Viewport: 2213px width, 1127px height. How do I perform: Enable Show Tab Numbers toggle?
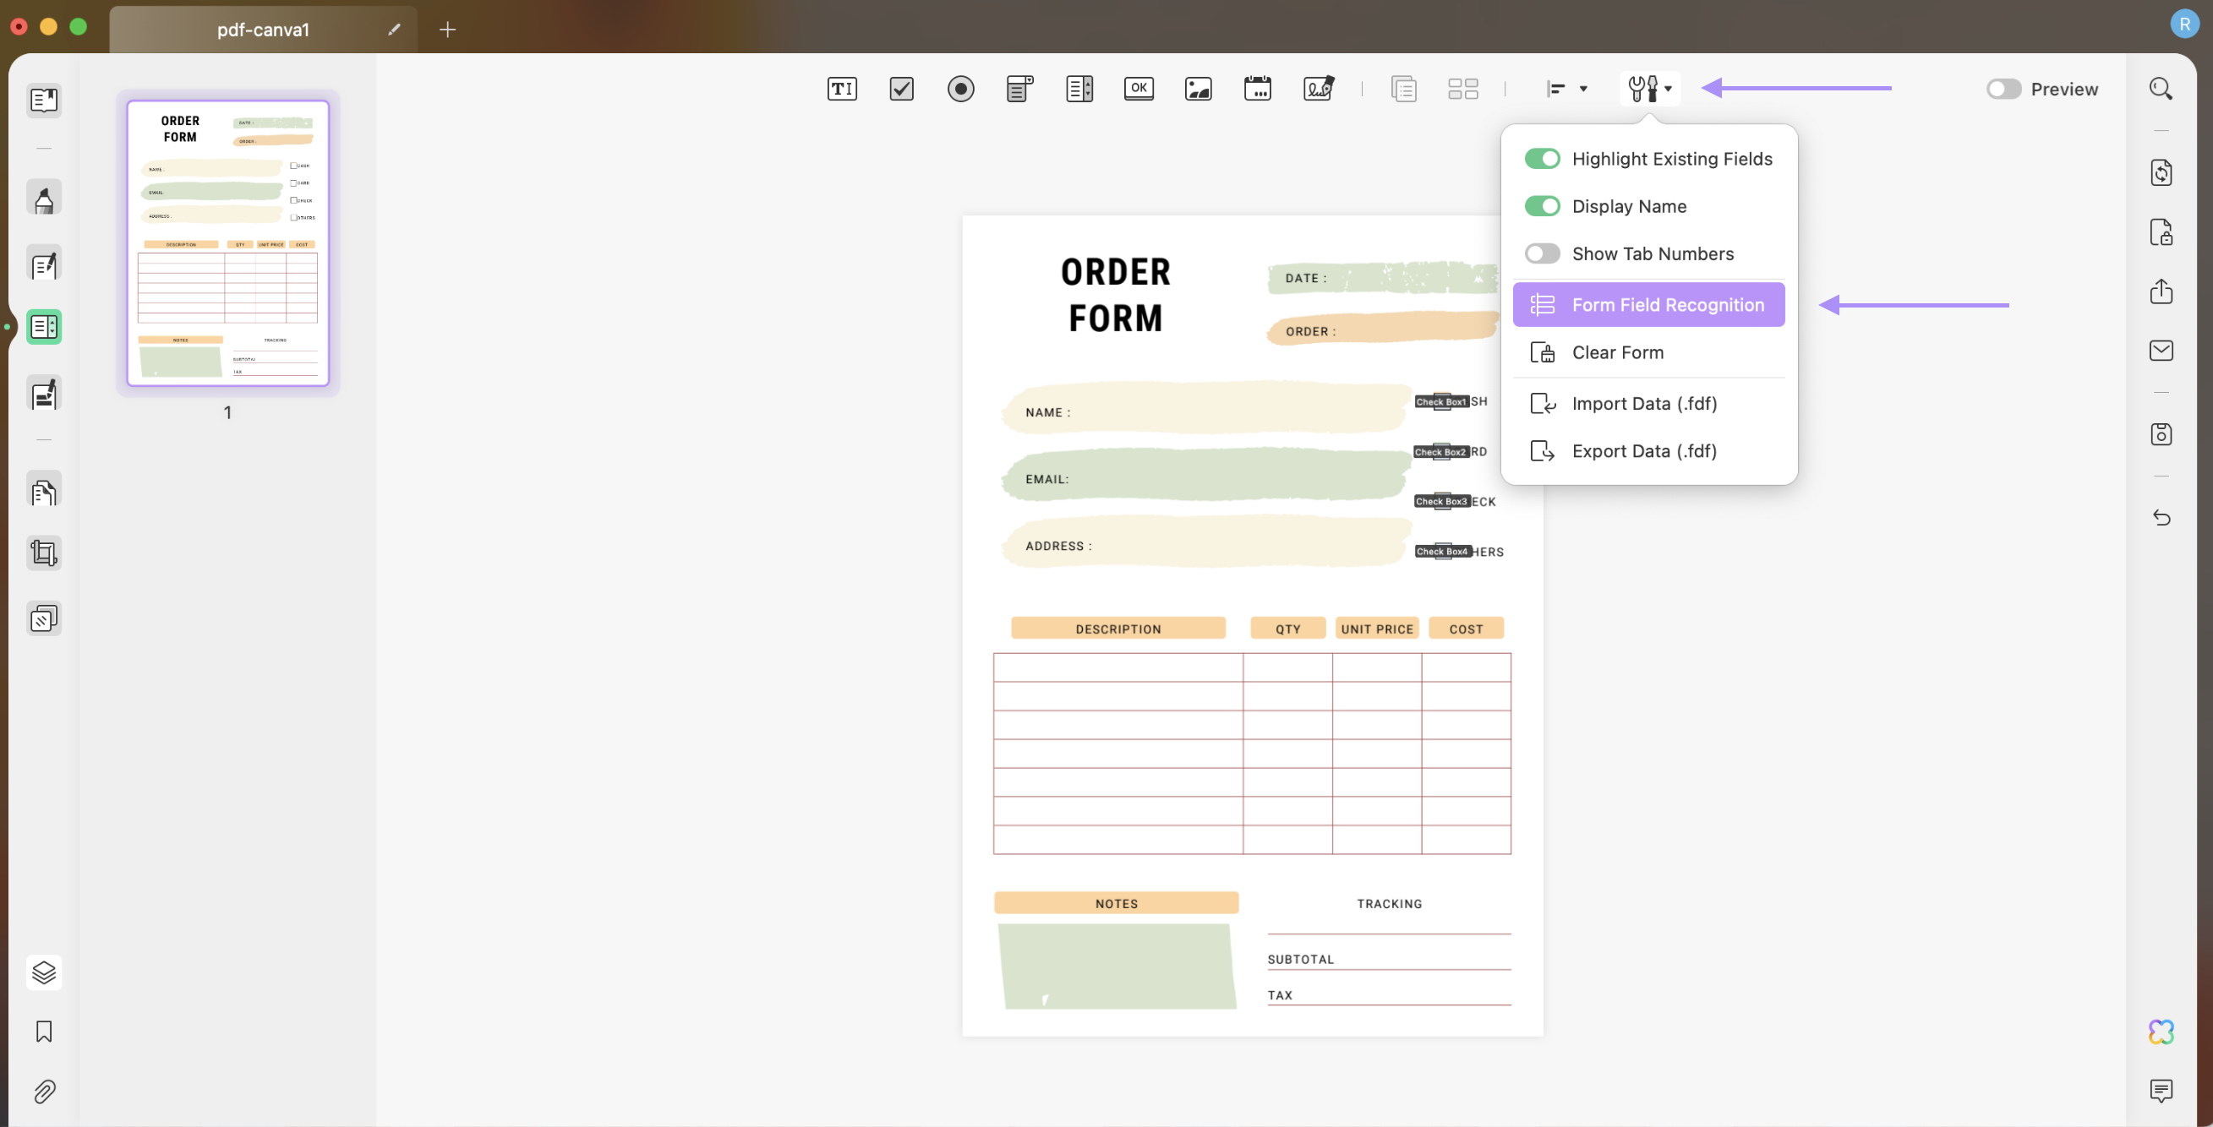tap(1541, 254)
